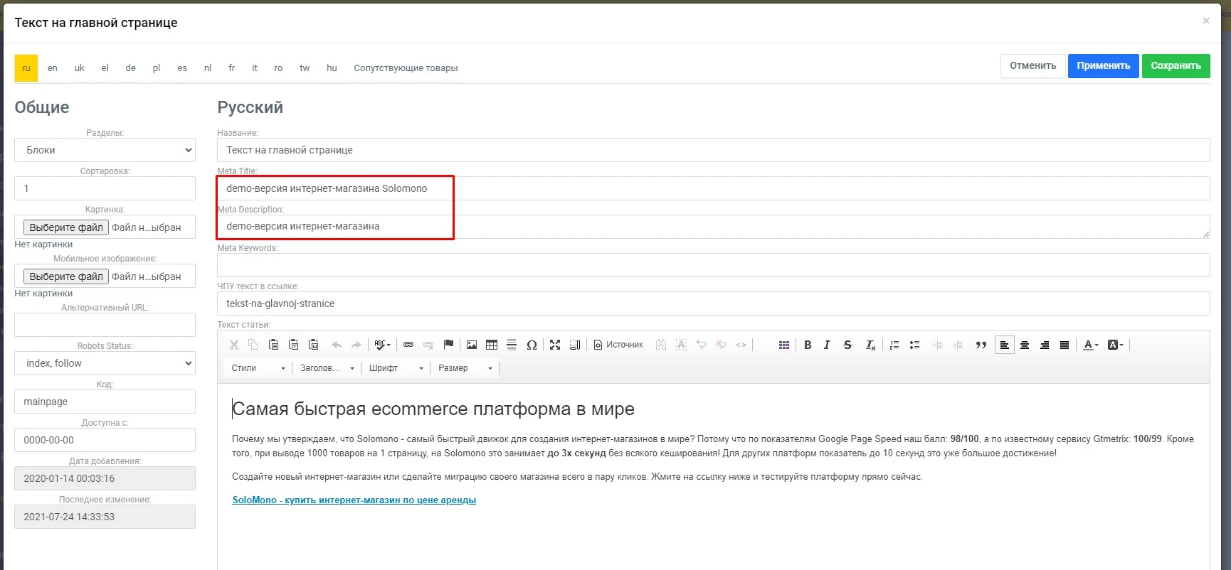Toggle italic formatting
Image resolution: width=1231 pixels, height=570 pixels.
coord(827,345)
